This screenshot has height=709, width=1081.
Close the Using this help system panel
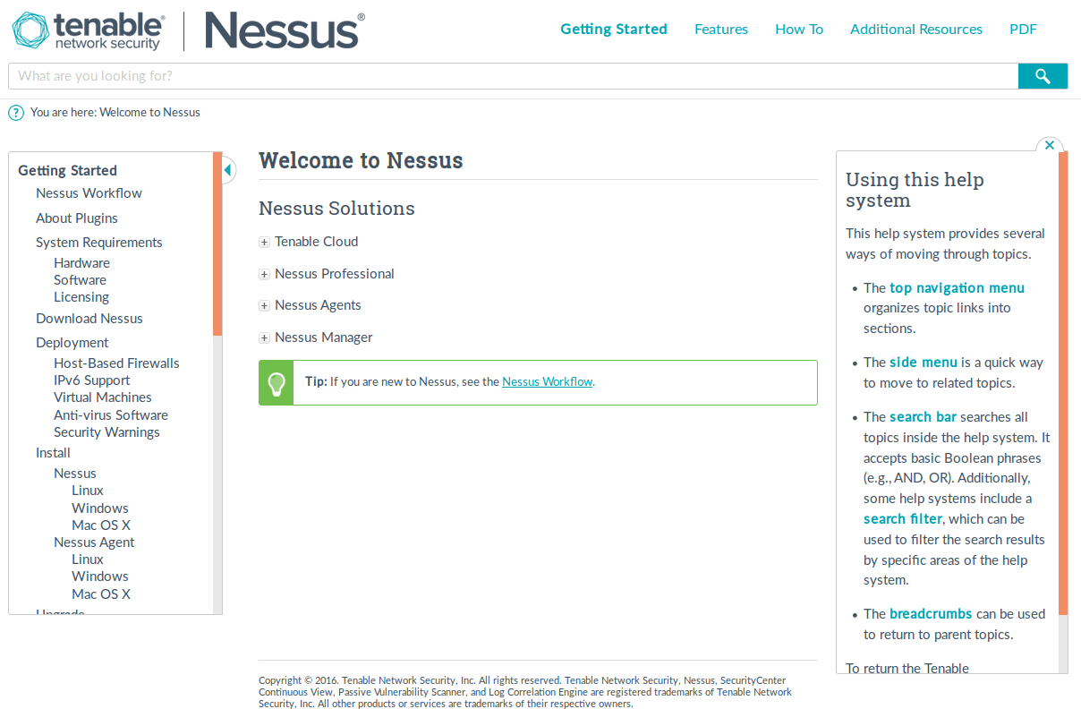tap(1049, 144)
